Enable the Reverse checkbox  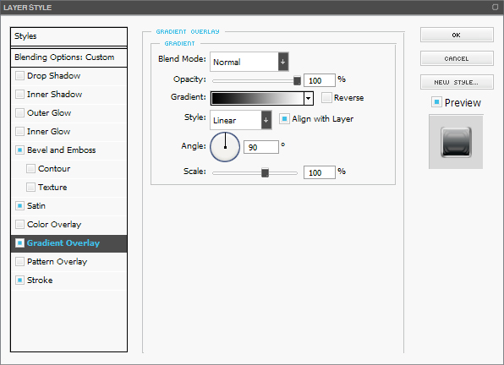(x=326, y=98)
